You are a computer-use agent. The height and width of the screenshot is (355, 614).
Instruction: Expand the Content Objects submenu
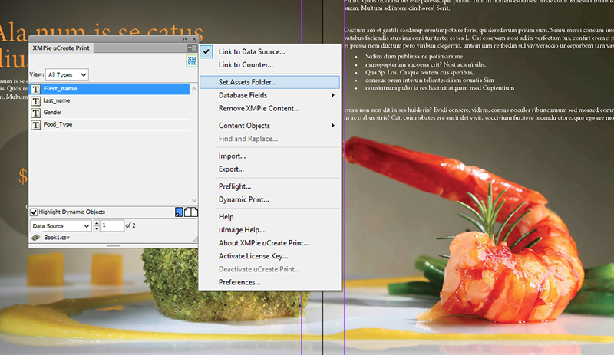pos(269,125)
